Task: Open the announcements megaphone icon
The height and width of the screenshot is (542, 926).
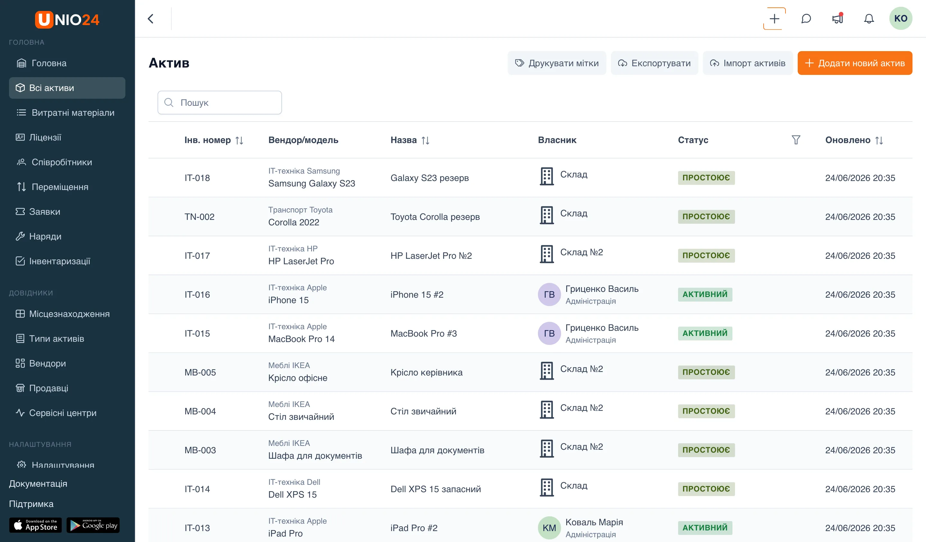Action: coord(838,19)
